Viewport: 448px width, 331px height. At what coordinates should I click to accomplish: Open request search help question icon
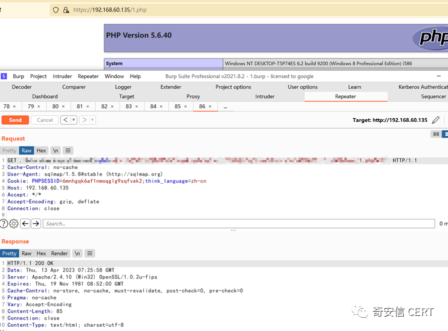tap(4, 224)
